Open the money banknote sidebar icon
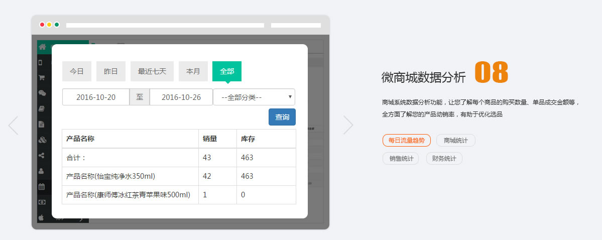This screenshot has width=602, height=240. click(x=42, y=202)
